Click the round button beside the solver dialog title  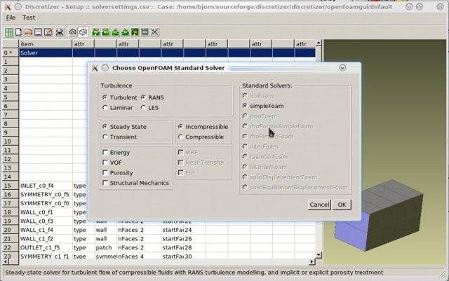(x=105, y=68)
